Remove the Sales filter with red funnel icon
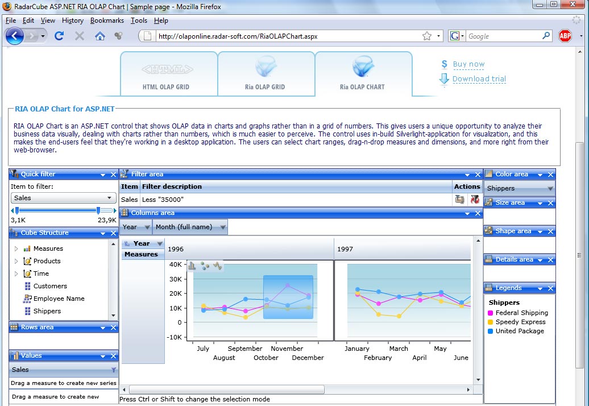The width and height of the screenshot is (589, 406). coord(474,199)
